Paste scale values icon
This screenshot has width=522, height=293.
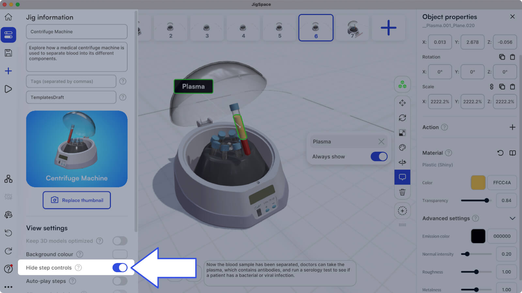pos(513,87)
